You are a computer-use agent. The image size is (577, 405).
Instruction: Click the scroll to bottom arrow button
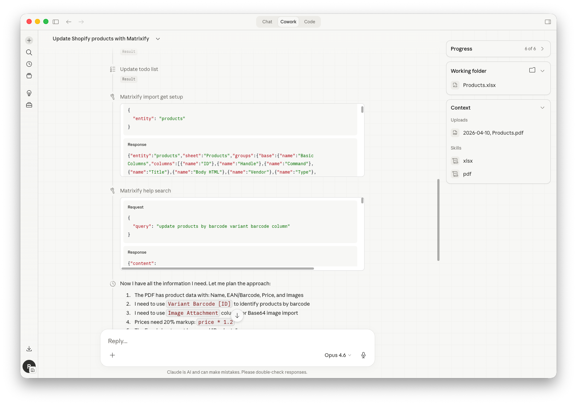coord(237,315)
